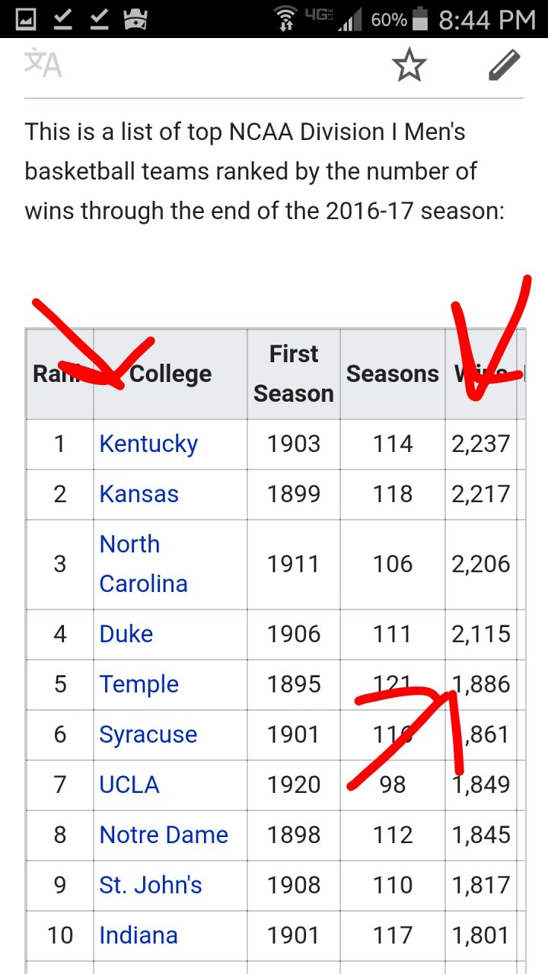548x974 pixels.
Task: Open the St. John's link
Action: (x=151, y=885)
